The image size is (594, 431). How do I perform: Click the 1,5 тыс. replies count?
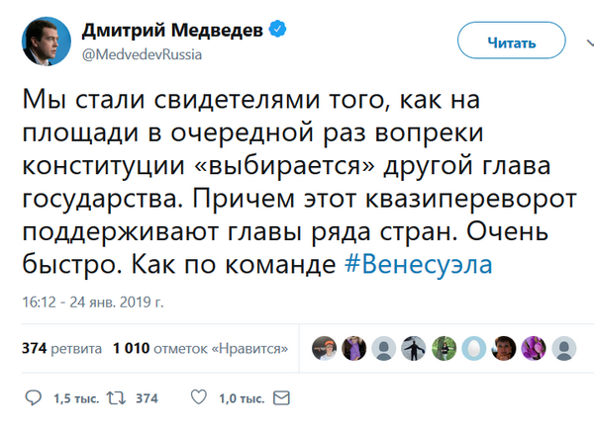pyautogui.click(x=76, y=398)
